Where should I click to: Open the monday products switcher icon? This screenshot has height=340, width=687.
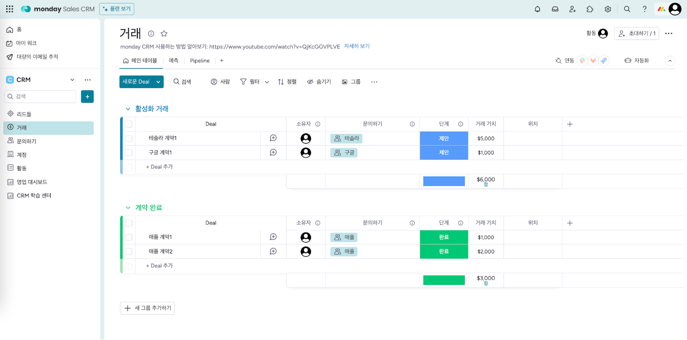click(661, 9)
